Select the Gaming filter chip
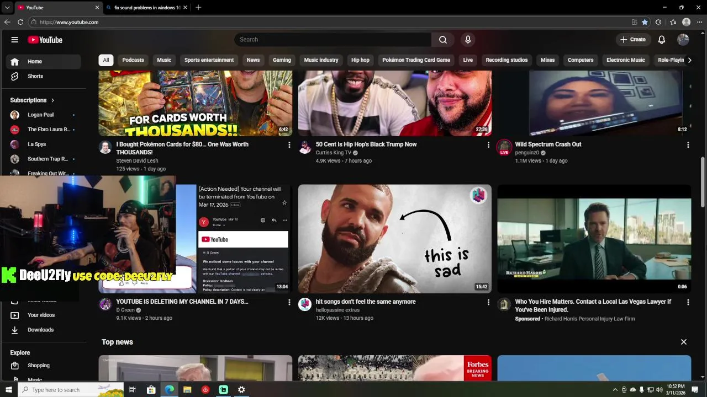 (x=282, y=60)
